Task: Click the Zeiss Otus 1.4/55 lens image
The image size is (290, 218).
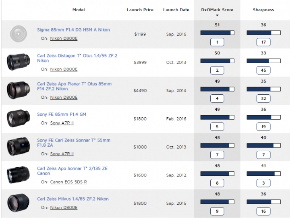Action: click(18, 62)
